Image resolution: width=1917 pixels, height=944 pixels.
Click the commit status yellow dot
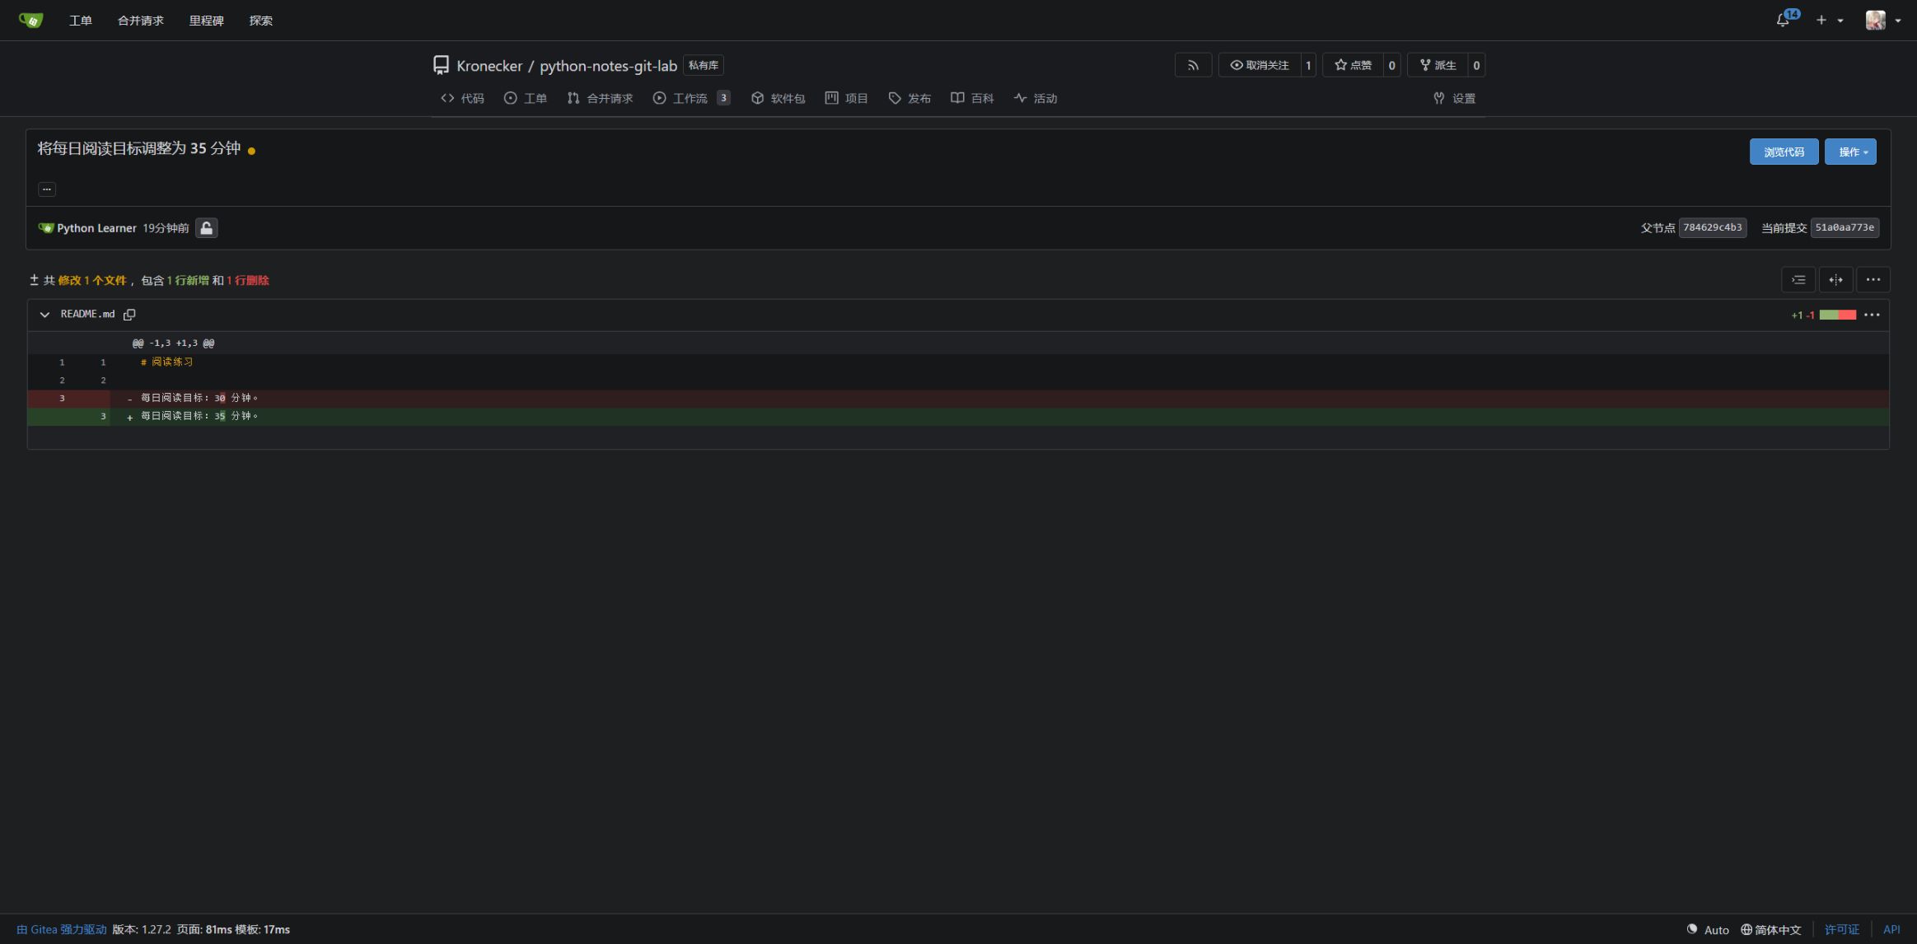coord(251,151)
